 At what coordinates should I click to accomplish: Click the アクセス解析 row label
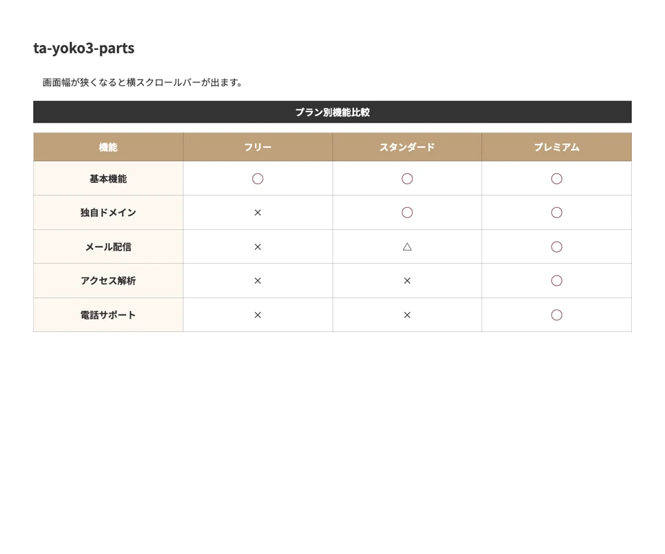pos(108,280)
